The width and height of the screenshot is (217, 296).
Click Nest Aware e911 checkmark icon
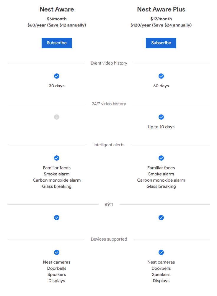point(57,218)
